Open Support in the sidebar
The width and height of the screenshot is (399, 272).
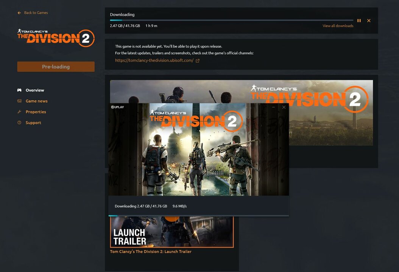[x=33, y=123]
